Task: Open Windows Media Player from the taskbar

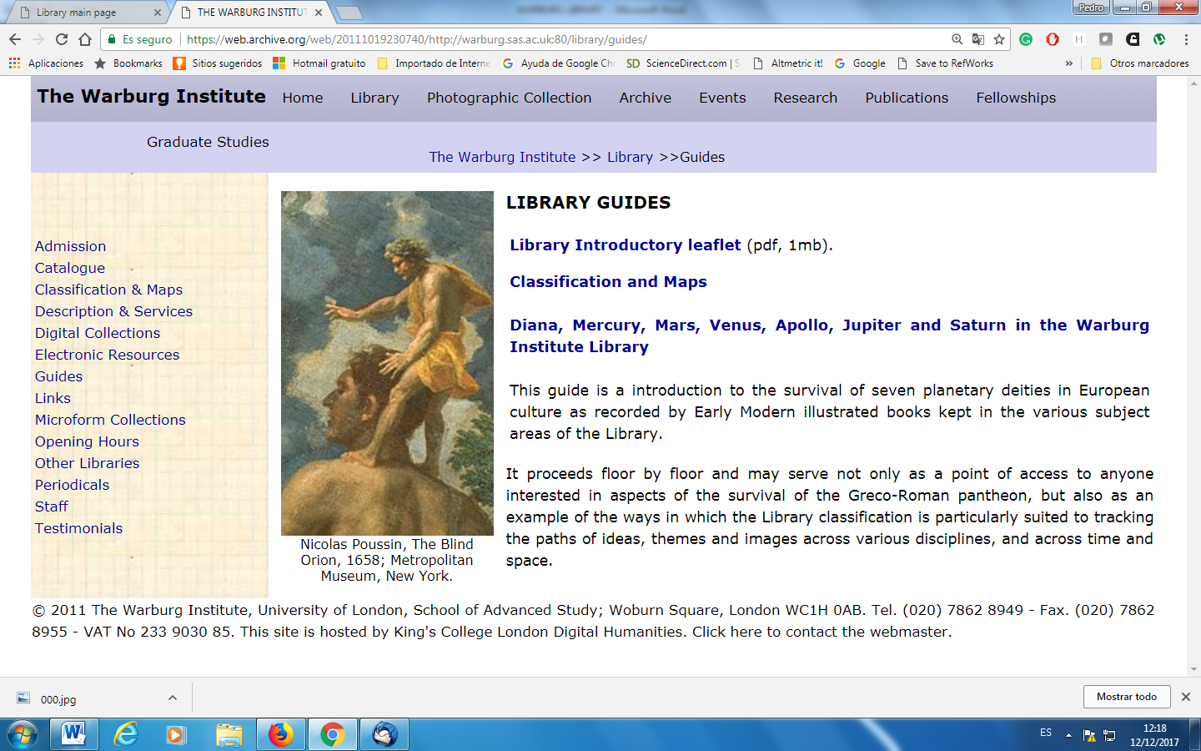Action: click(x=177, y=734)
